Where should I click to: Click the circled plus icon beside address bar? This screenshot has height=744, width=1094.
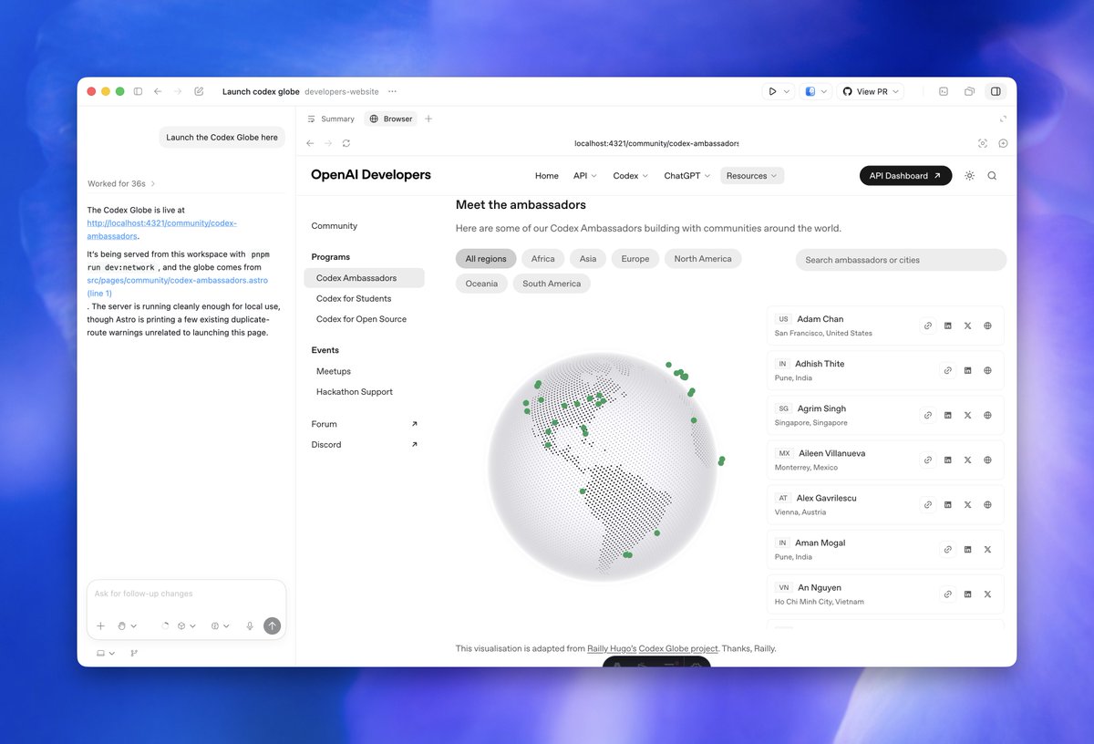tap(1003, 143)
